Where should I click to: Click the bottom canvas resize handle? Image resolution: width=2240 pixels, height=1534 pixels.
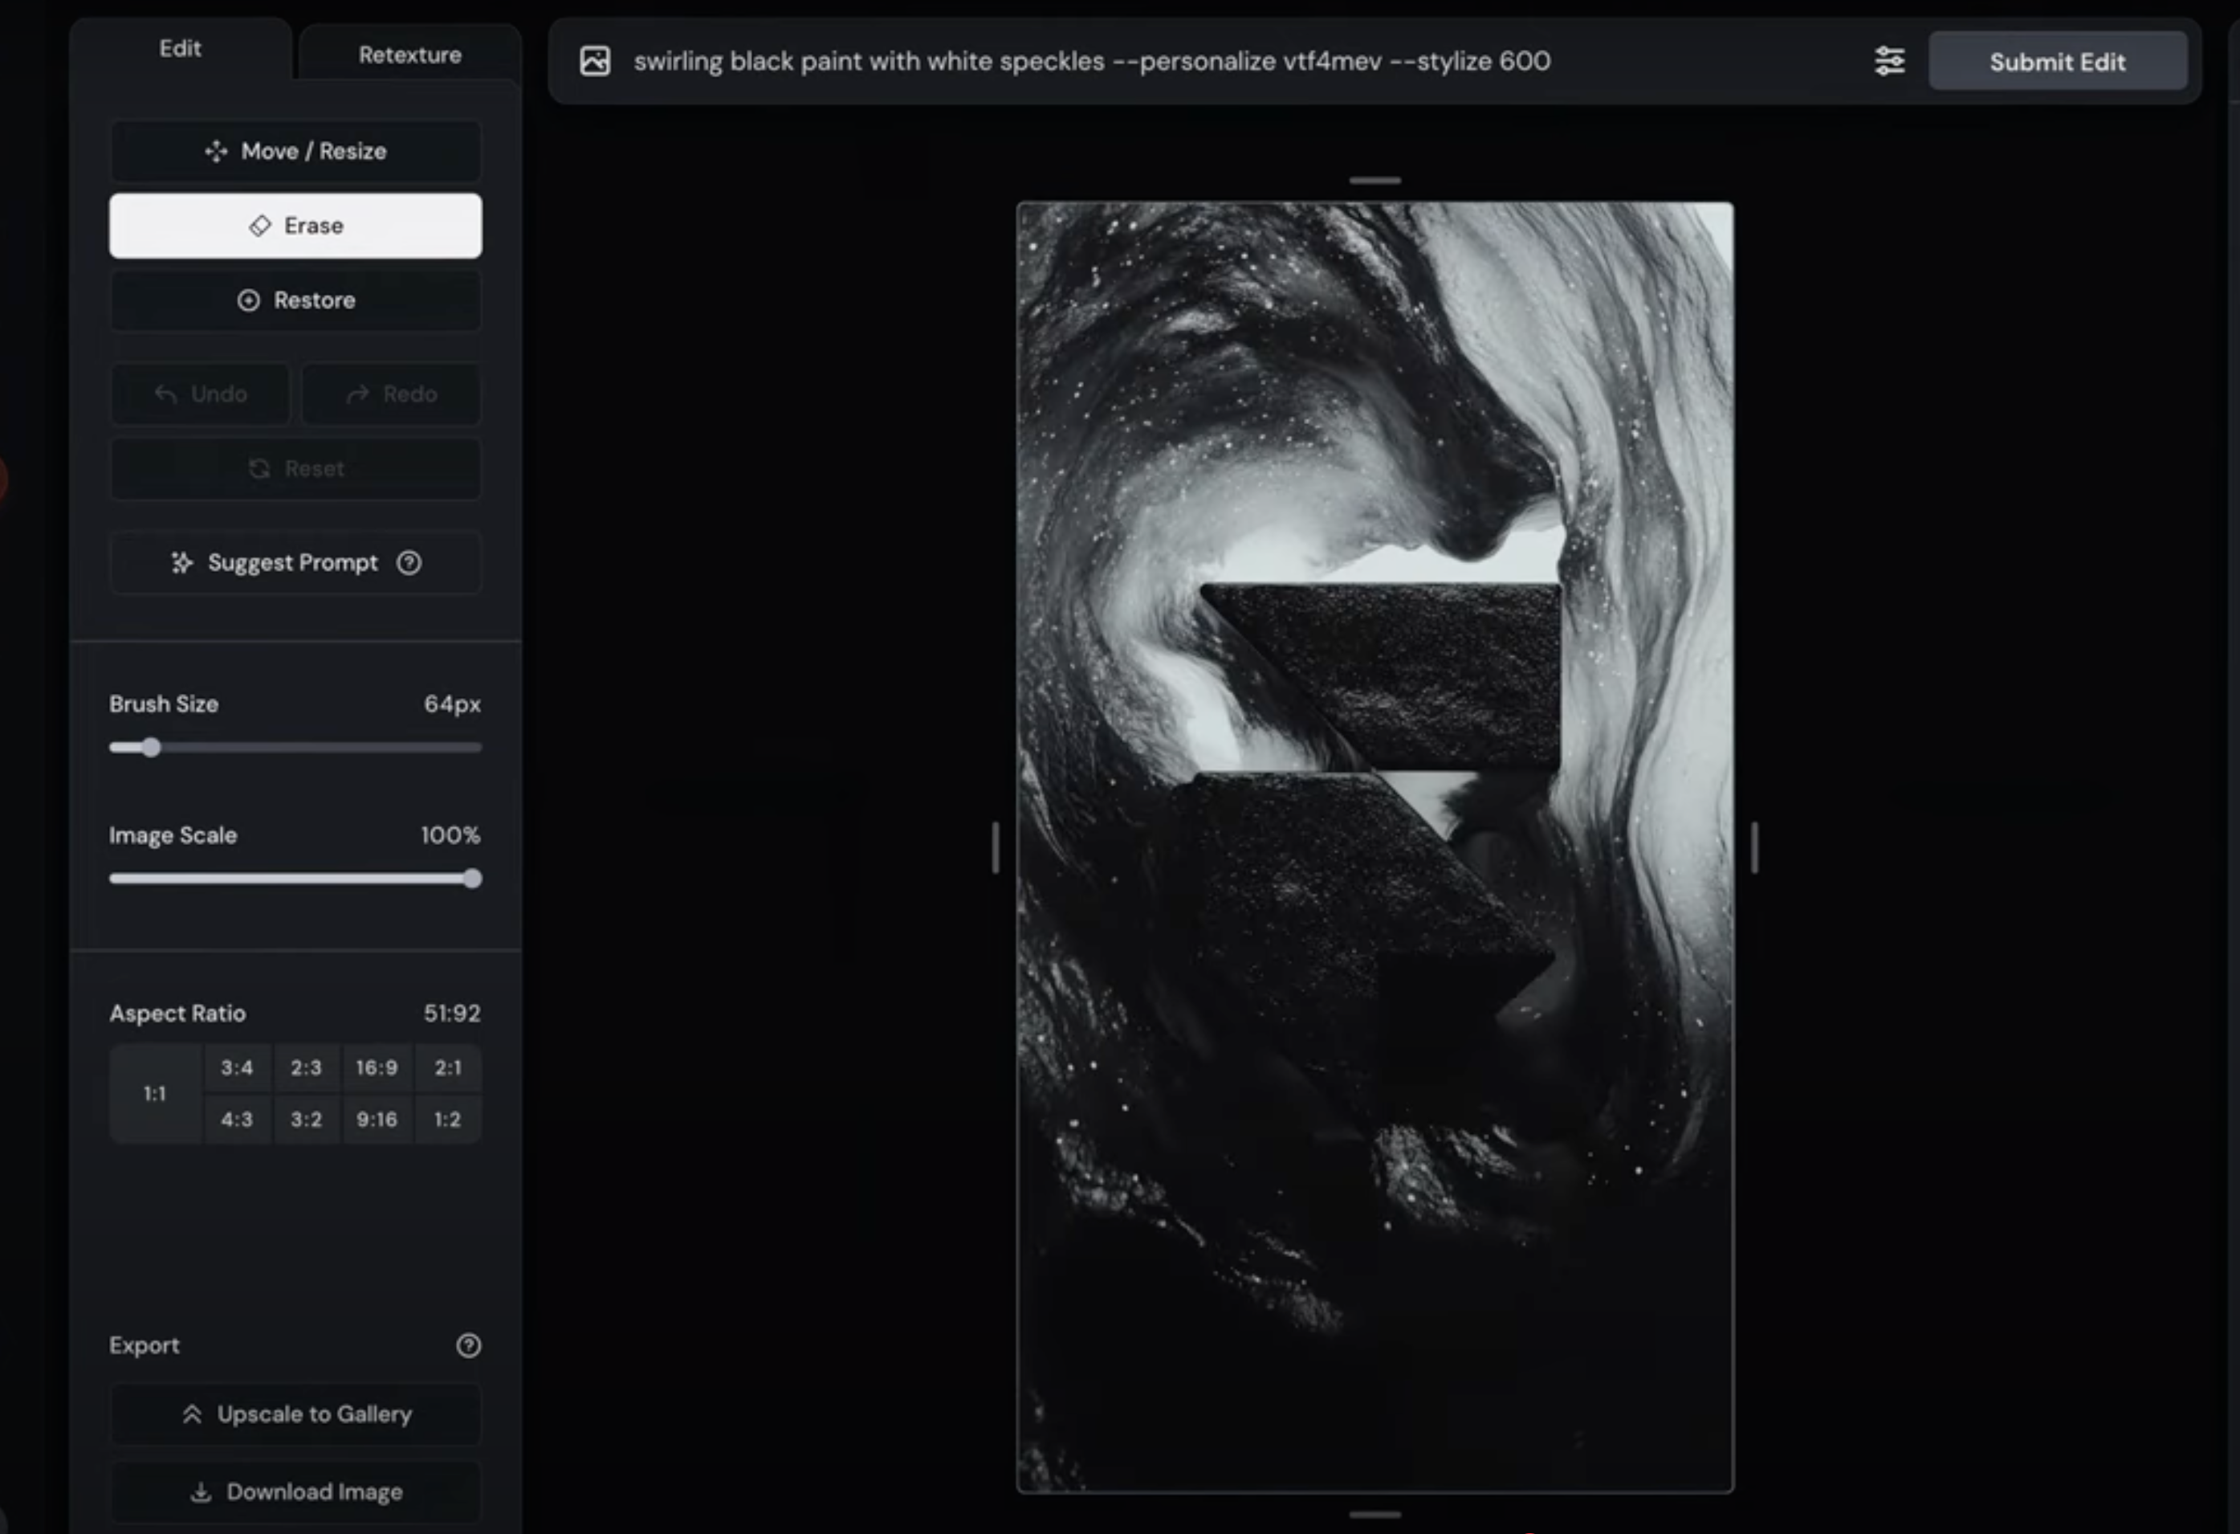[1375, 1515]
